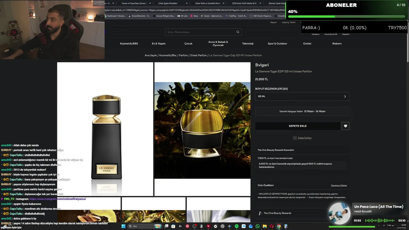The image size is (409, 230).
Task: Open the 6K Labs bookmark
Action: click(183, 16)
